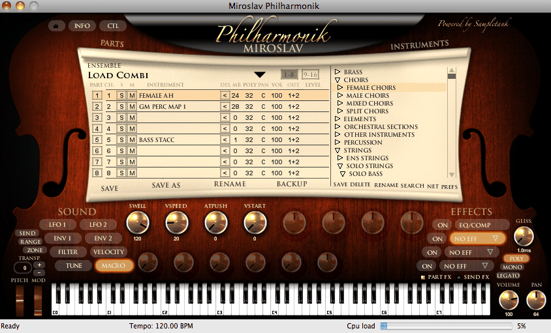
Task: Expand the BRASS instrument category
Action: (338, 72)
